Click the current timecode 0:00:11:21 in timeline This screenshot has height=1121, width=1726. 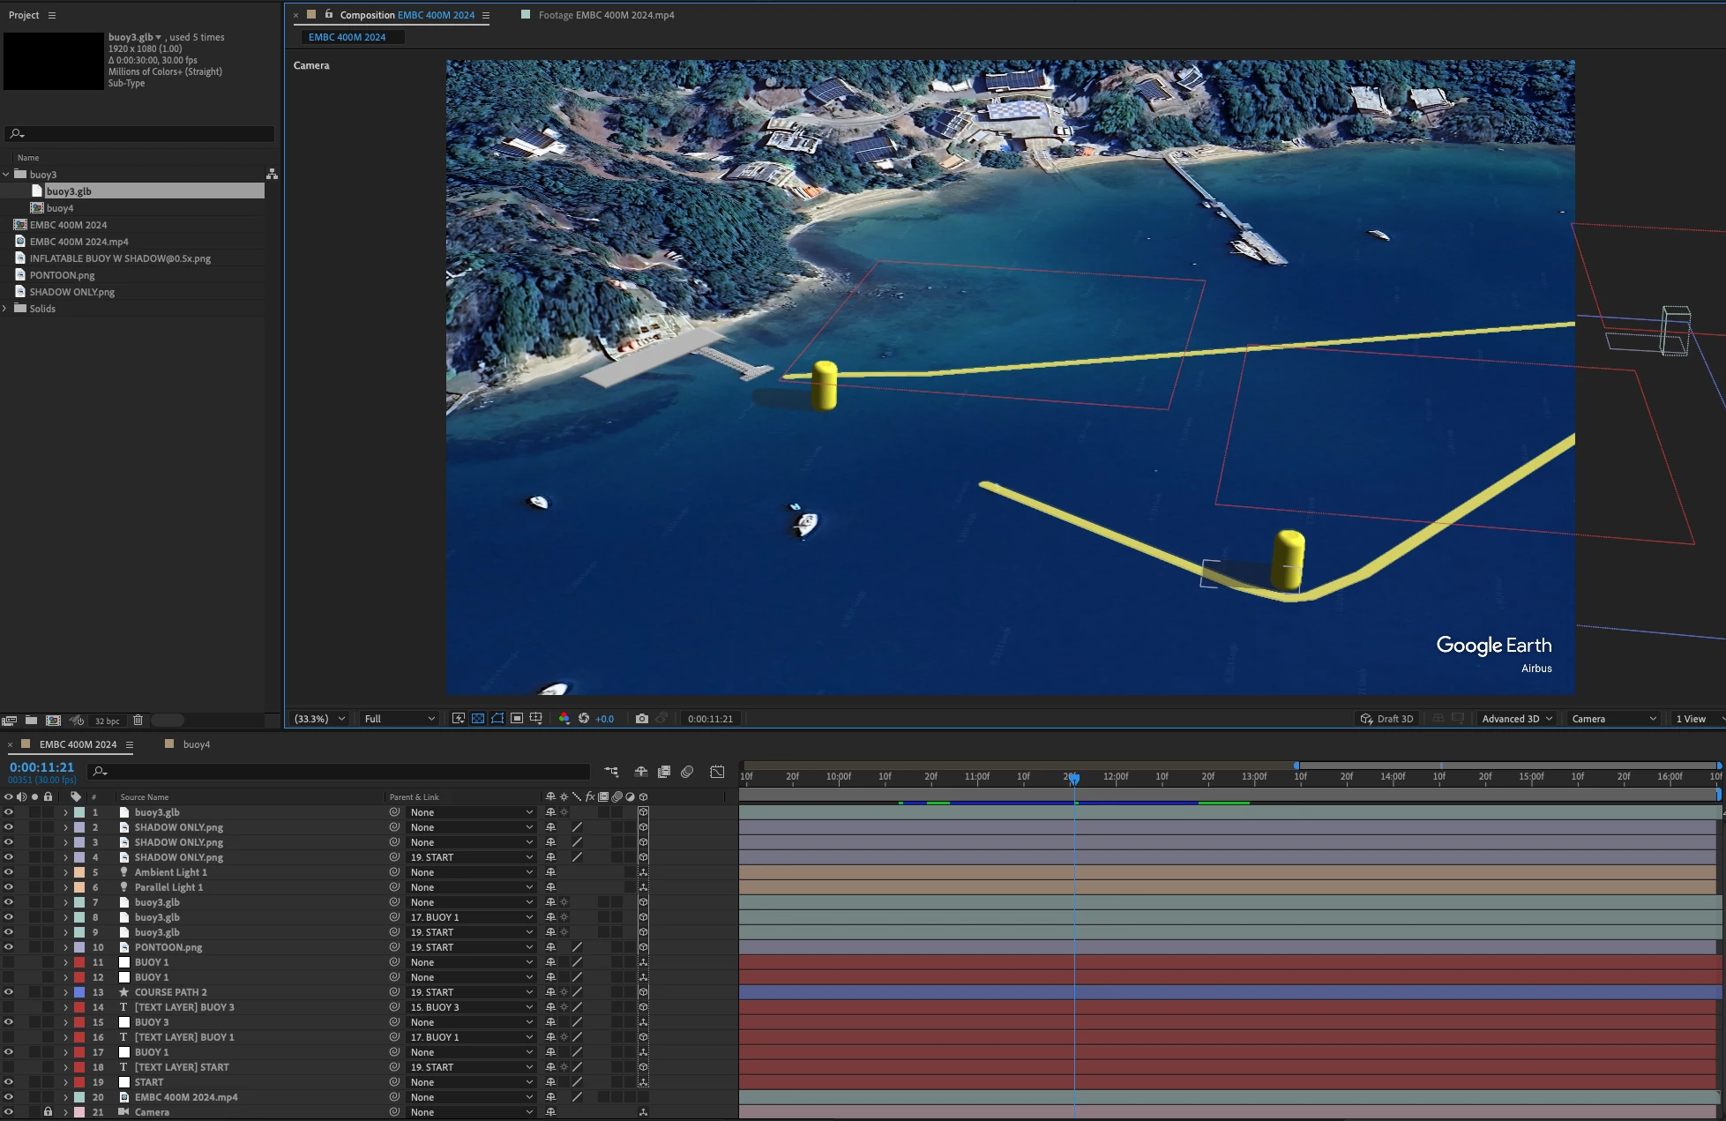41,767
